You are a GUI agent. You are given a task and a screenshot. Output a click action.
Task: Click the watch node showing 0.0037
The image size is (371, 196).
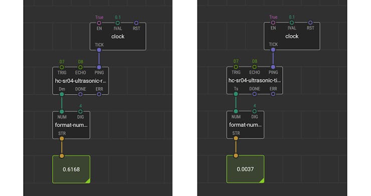pos(245,169)
